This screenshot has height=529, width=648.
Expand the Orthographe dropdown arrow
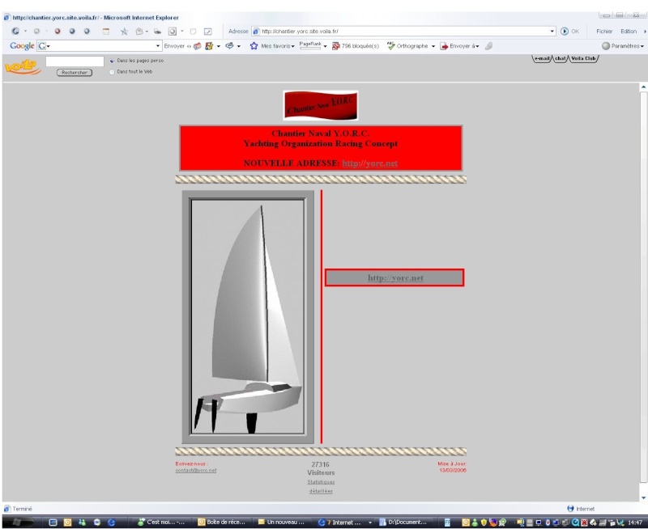433,46
